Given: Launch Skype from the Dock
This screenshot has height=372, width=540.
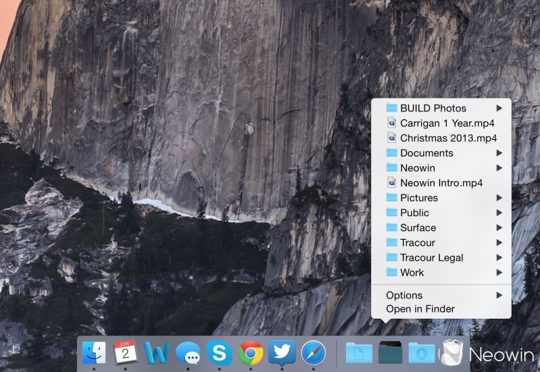Looking at the screenshot, I should 219,353.
